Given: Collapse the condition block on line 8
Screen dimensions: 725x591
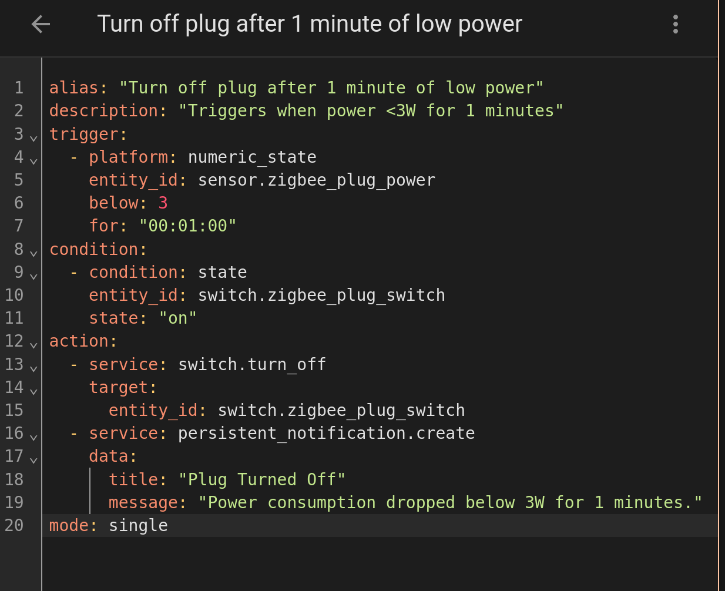Looking at the screenshot, I should (x=33, y=253).
